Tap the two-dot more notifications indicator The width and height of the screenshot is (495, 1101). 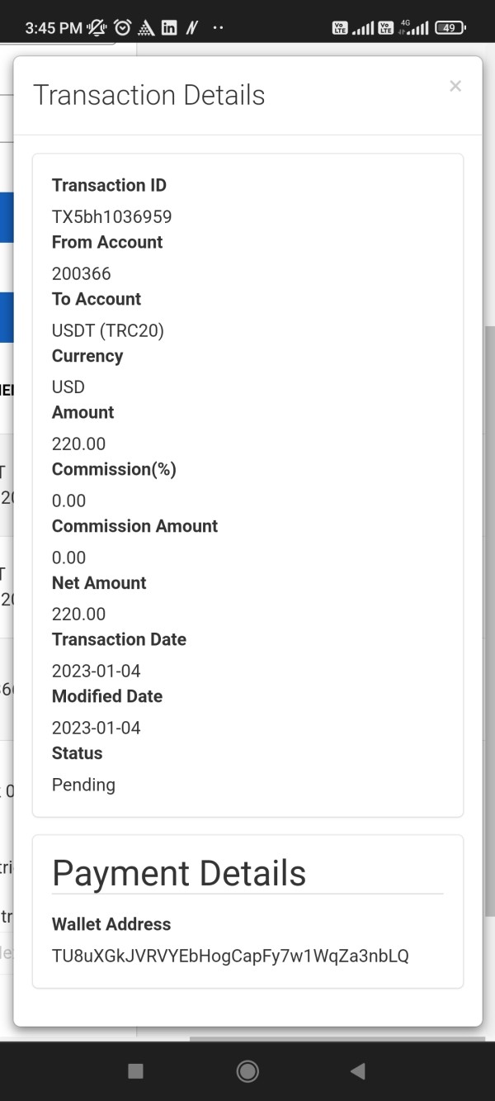coord(218,28)
